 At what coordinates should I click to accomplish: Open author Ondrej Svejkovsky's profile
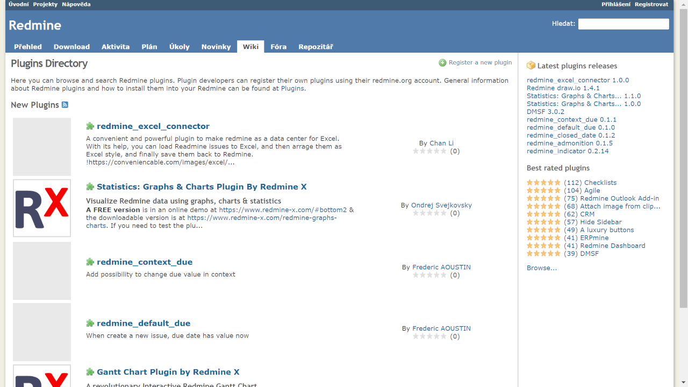tap(440, 205)
